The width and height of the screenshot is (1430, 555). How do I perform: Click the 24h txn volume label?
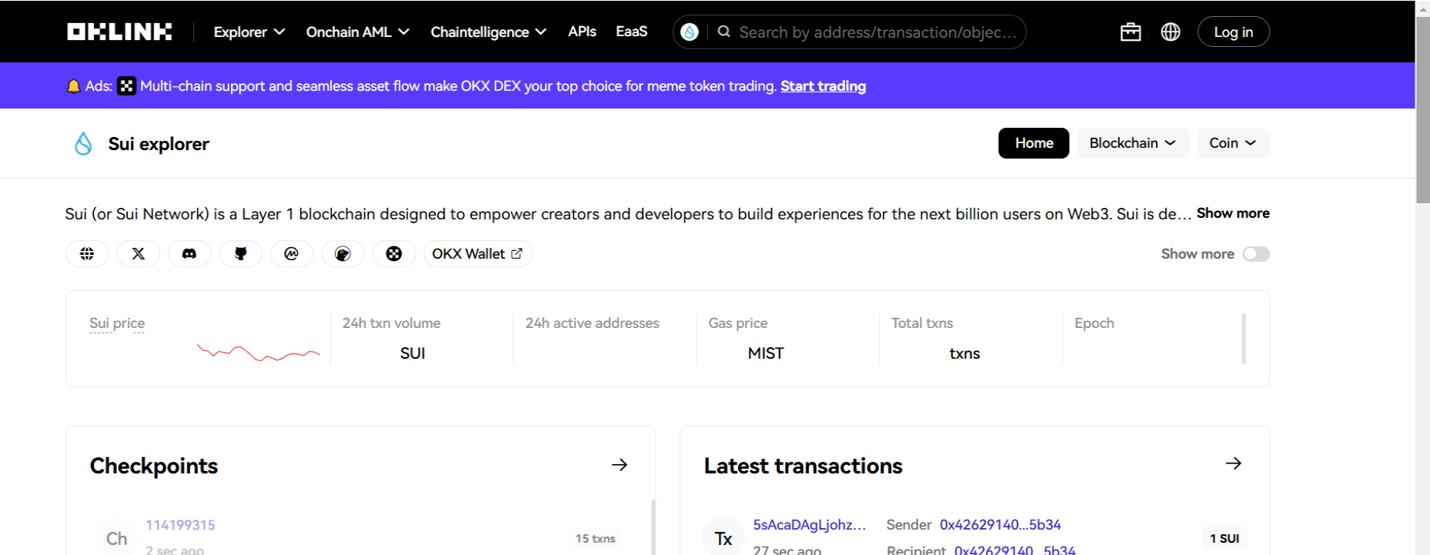391,323
